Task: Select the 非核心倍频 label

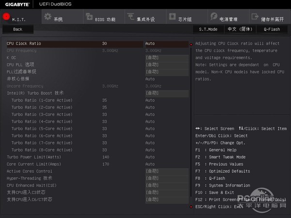Action: coord(18,79)
